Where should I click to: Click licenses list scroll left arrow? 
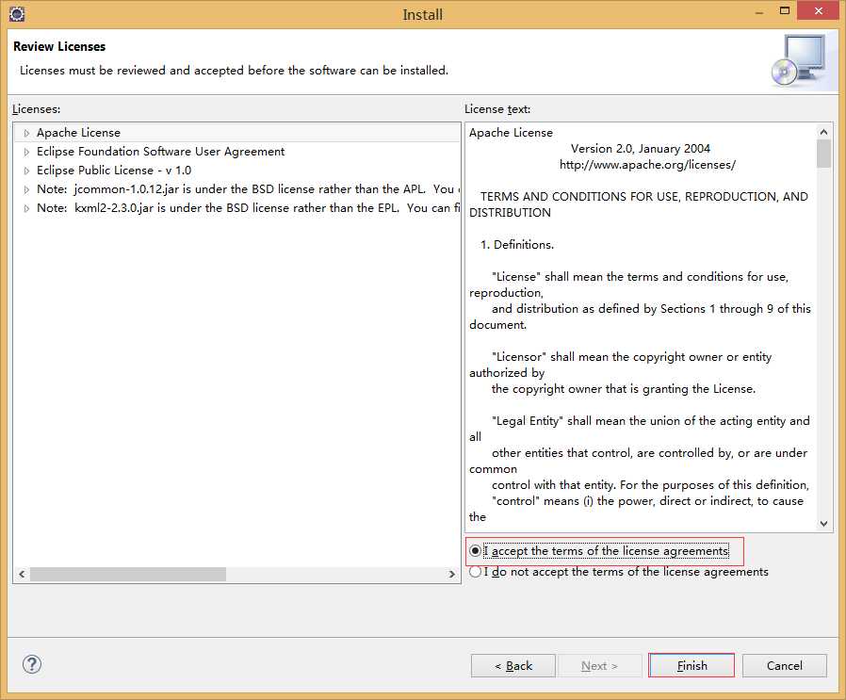(x=22, y=575)
